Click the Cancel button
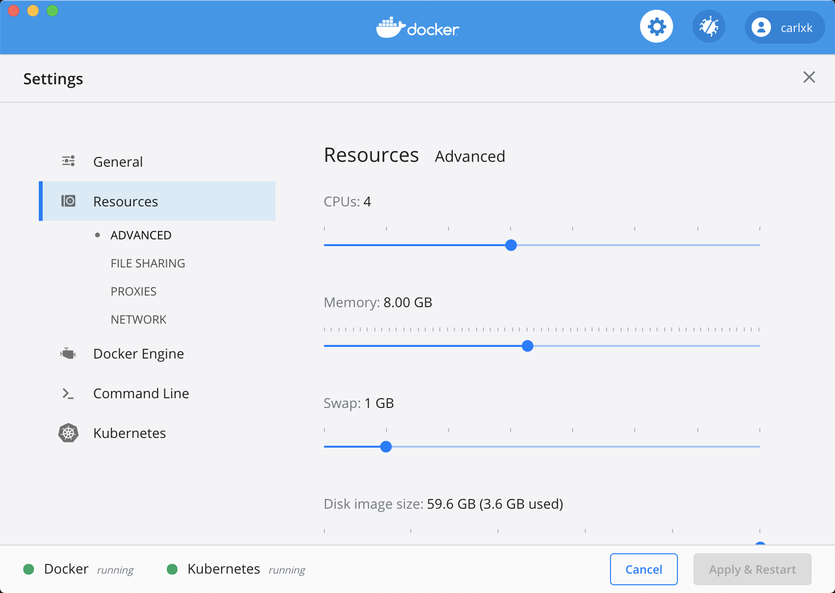This screenshot has width=835, height=593. point(643,569)
